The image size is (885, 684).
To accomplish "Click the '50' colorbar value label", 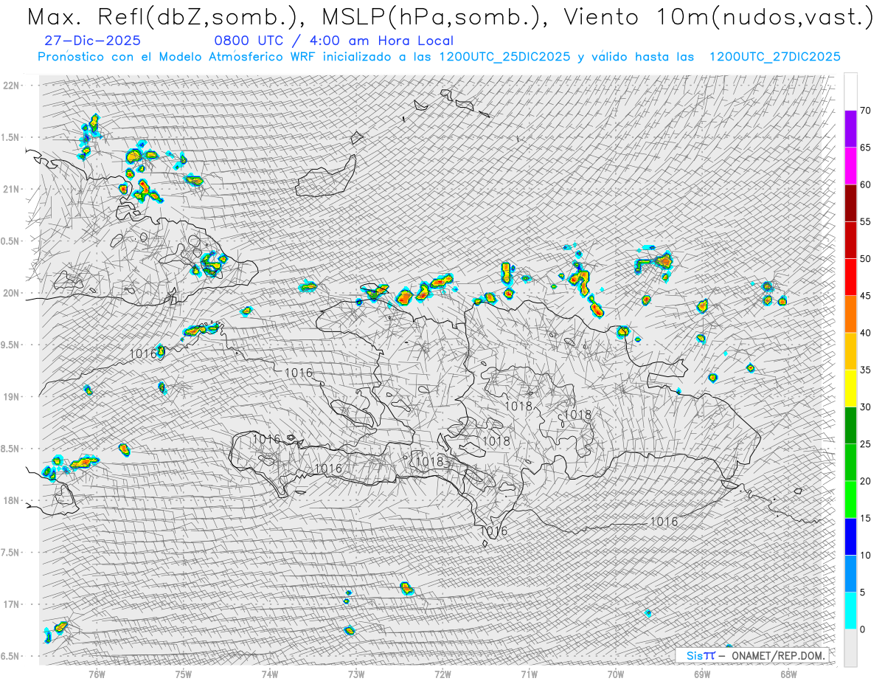I will pos(865,259).
